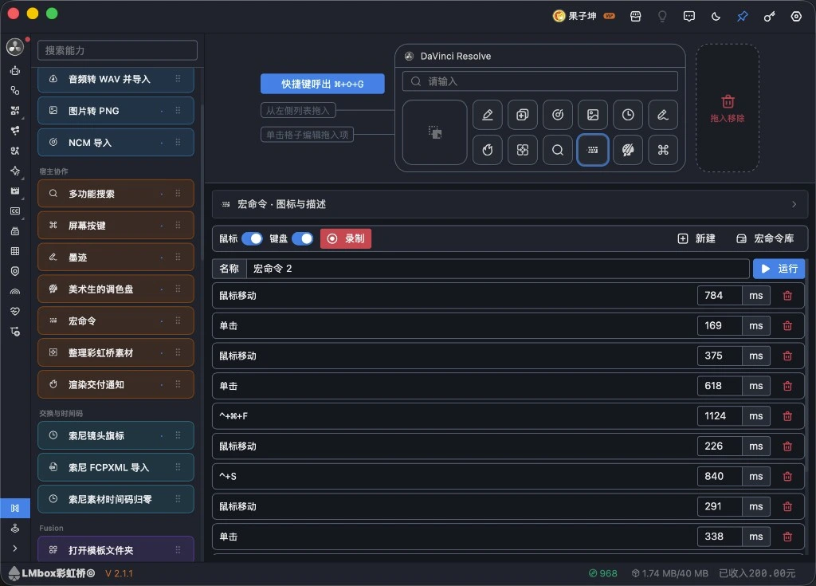Open the rainbow arc section in the sidebar
This screenshot has width=816, height=586.
coord(15,292)
